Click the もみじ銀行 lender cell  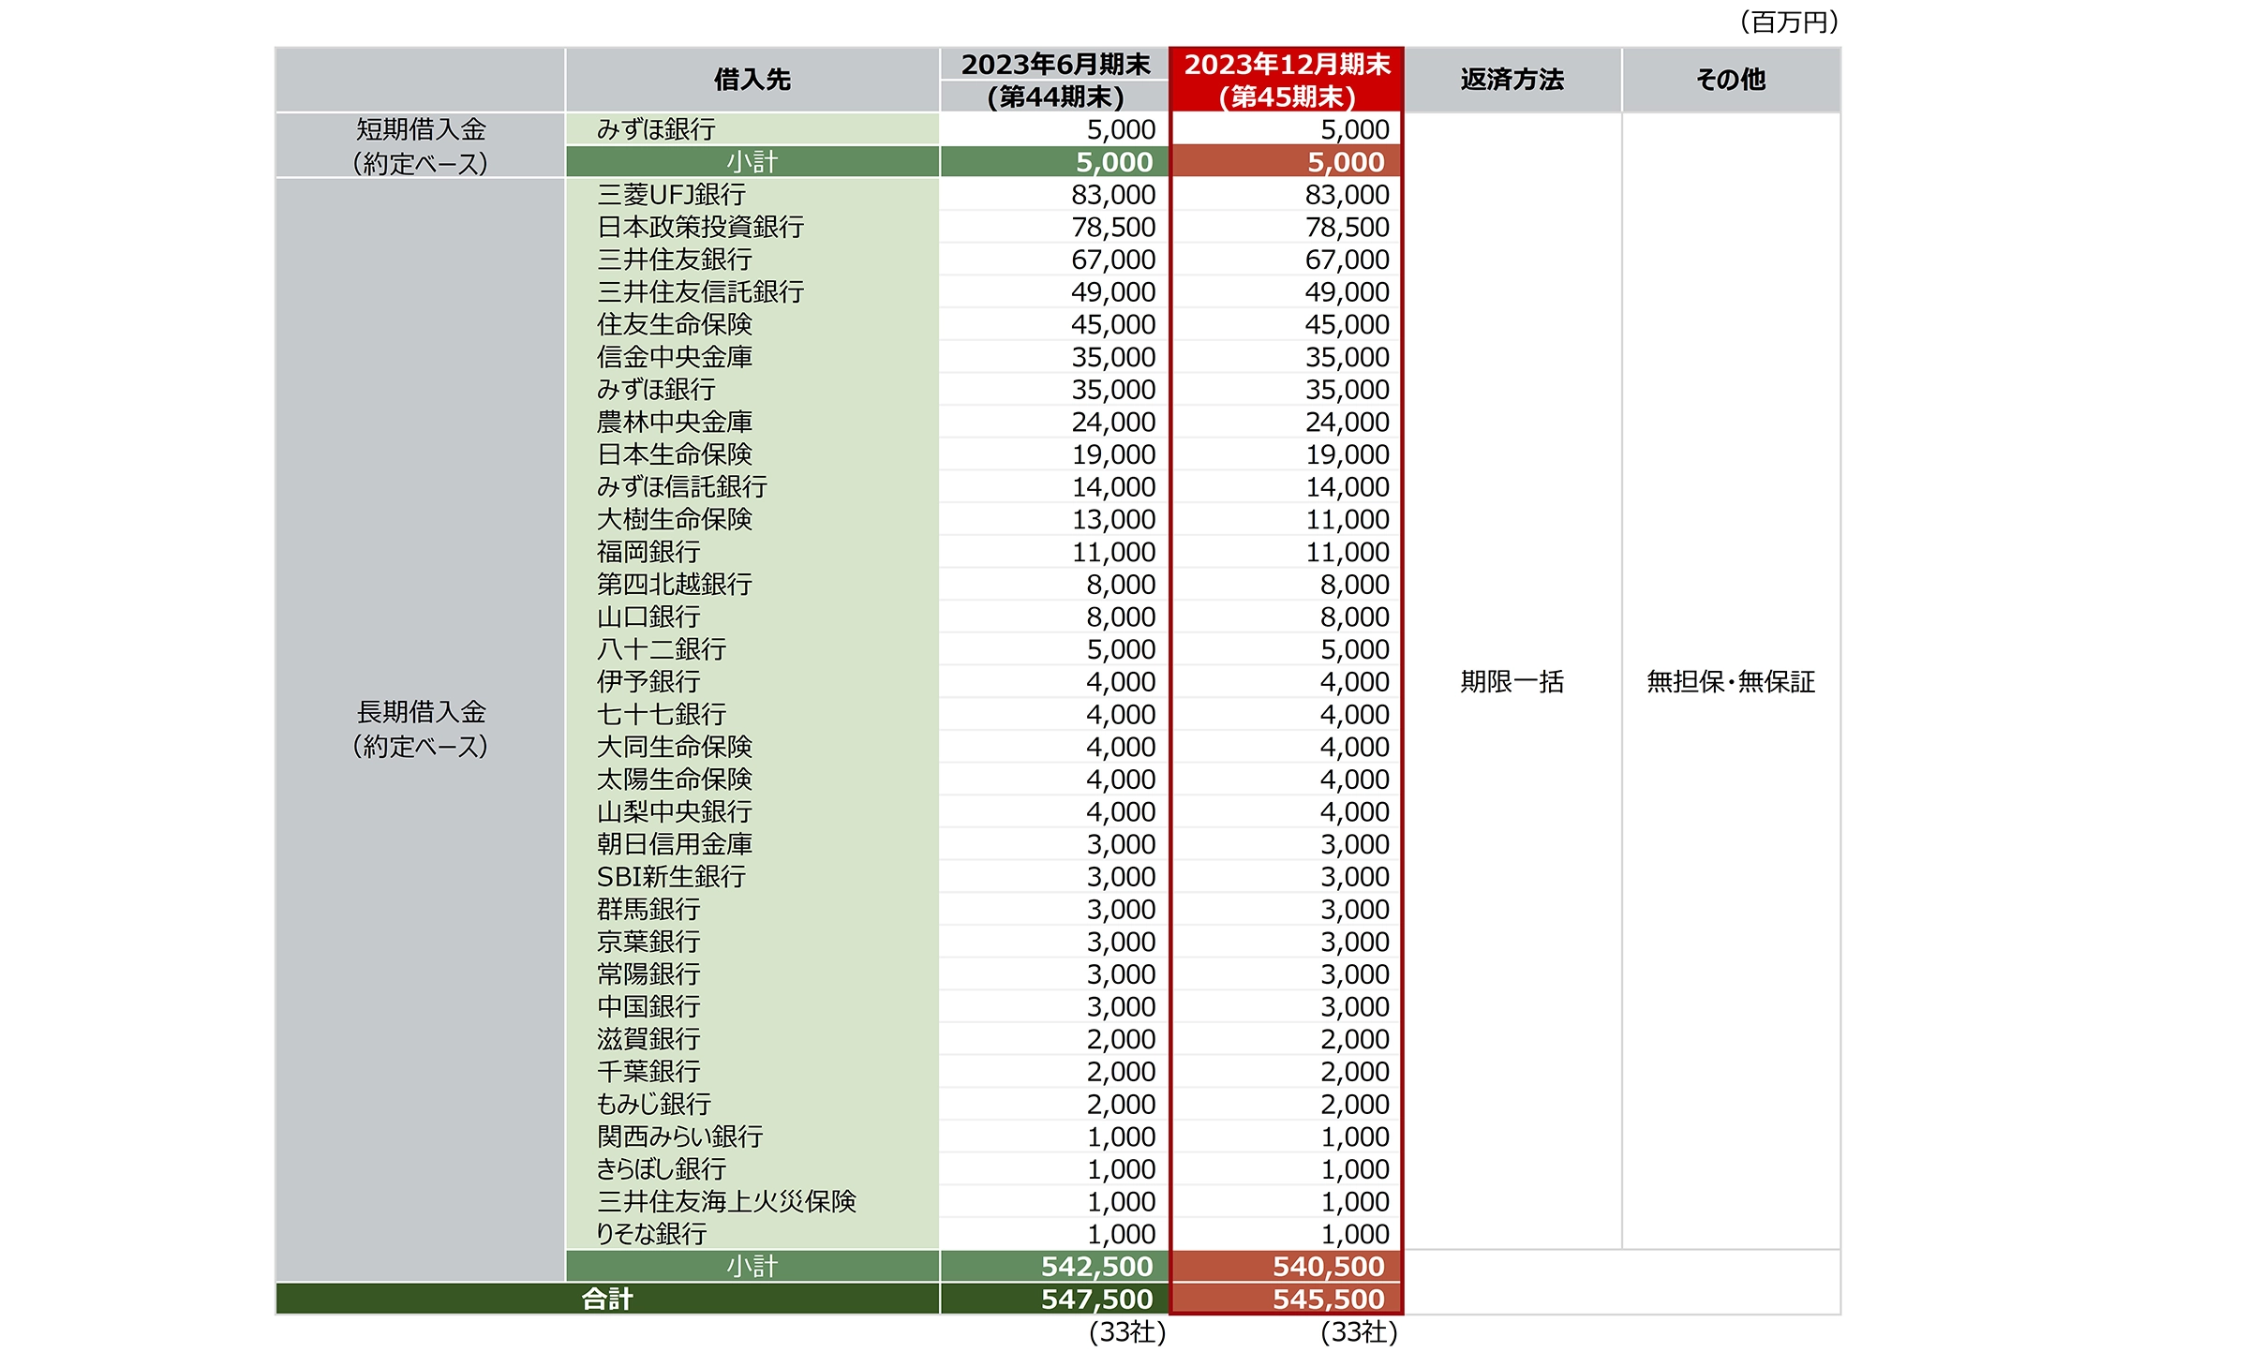click(752, 1104)
